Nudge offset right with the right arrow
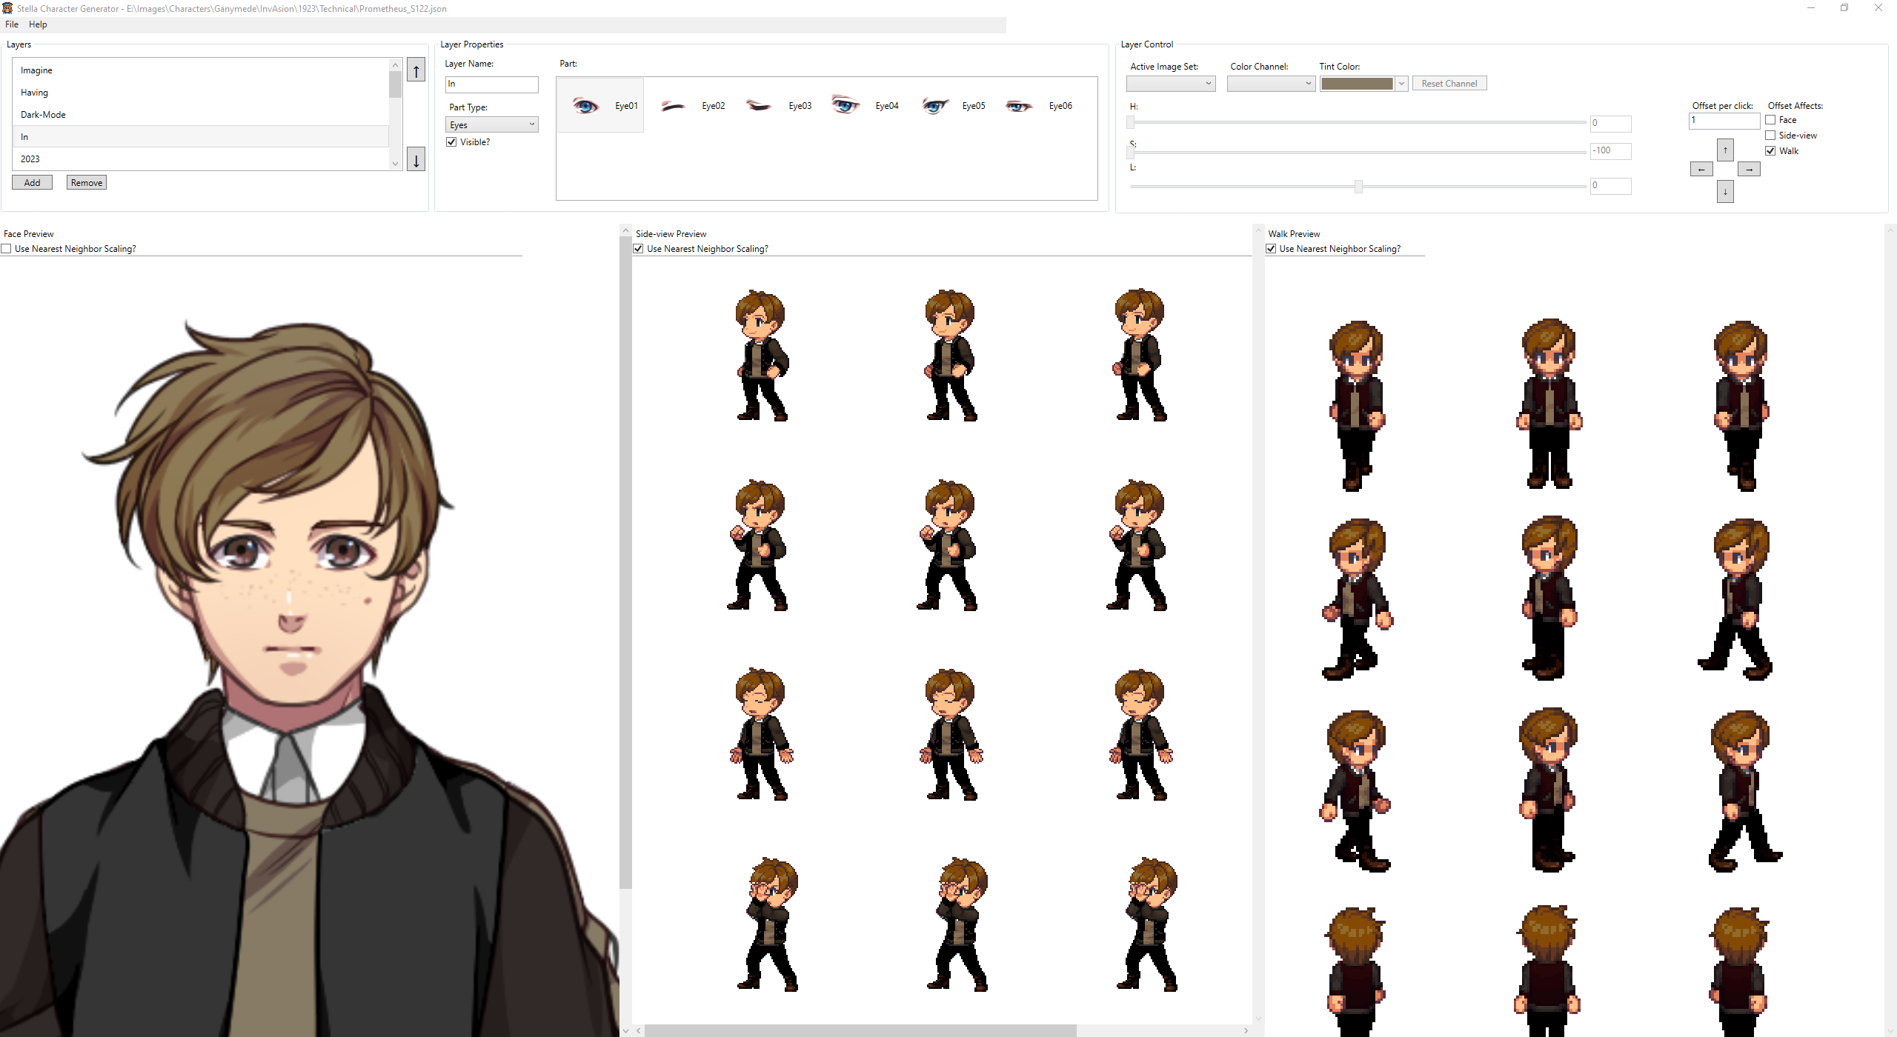The width and height of the screenshot is (1897, 1037). pos(1749,170)
